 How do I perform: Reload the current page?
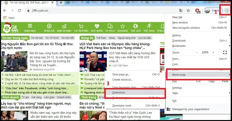click(x=19, y=11)
